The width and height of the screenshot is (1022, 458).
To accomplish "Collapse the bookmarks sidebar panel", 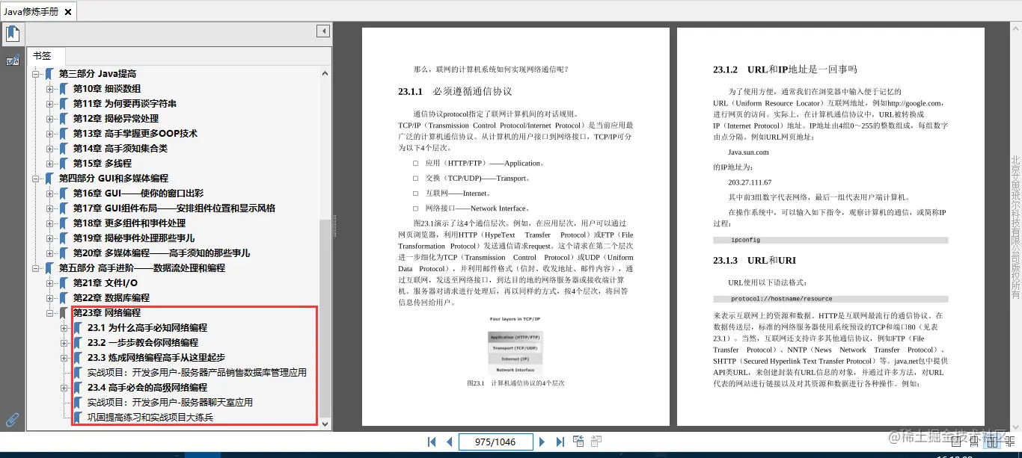I will pos(323,31).
